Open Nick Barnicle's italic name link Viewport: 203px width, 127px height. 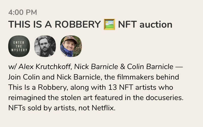click(96, 67)
